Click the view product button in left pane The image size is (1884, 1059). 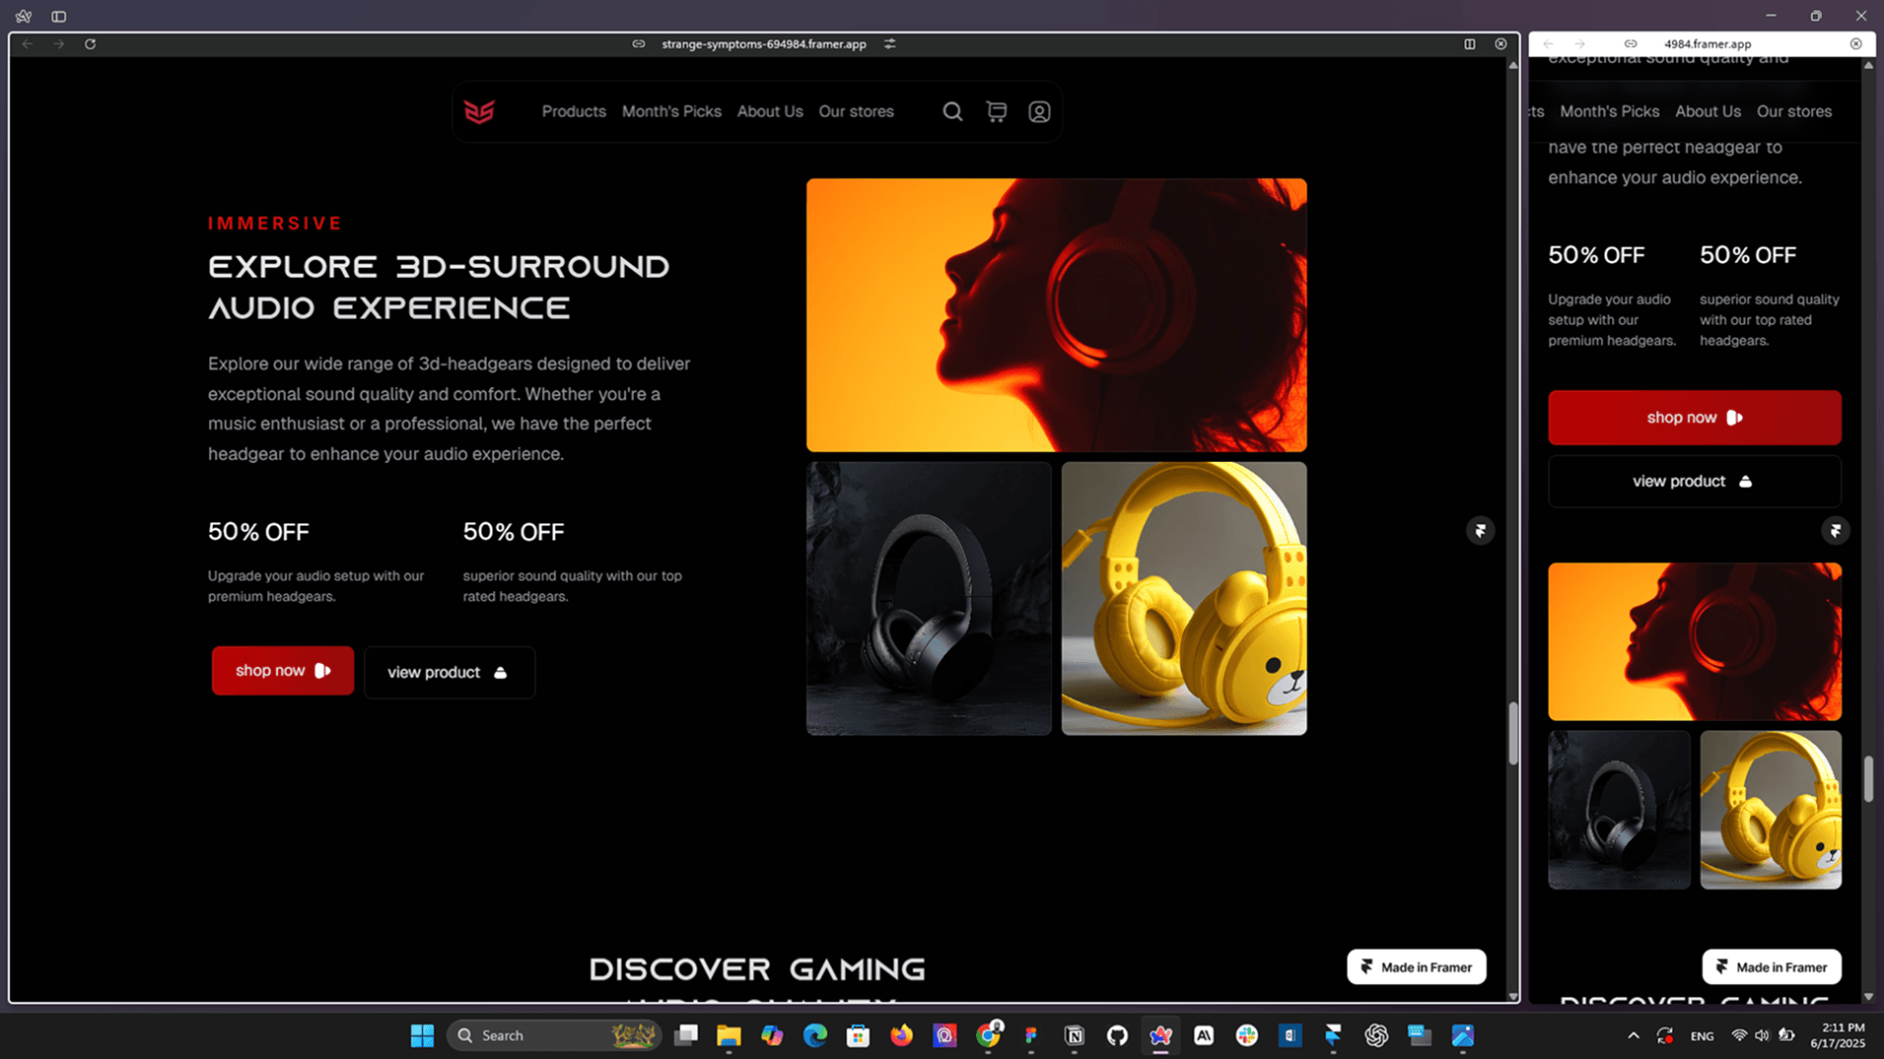point(450,672)
